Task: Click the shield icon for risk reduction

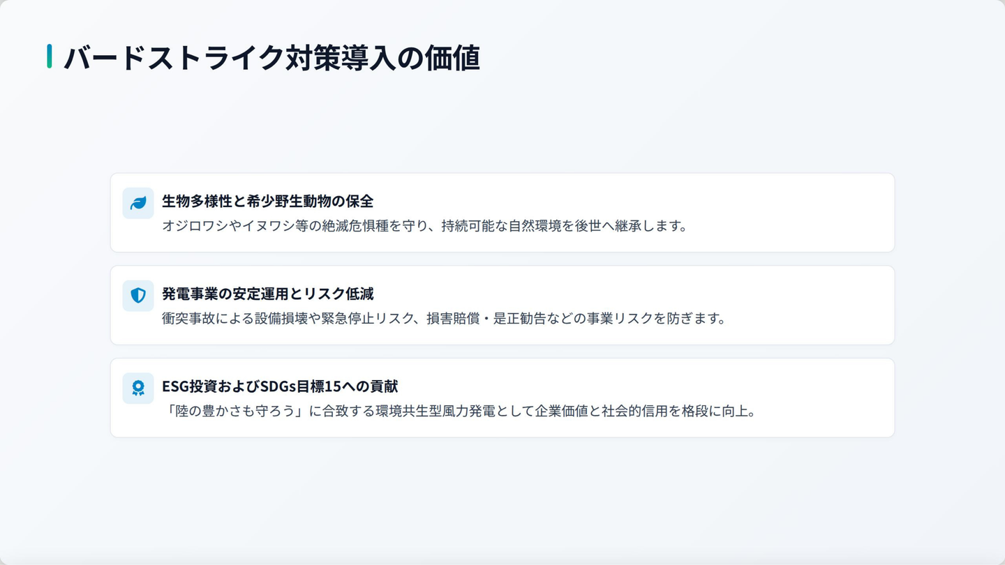Action: 138,296
